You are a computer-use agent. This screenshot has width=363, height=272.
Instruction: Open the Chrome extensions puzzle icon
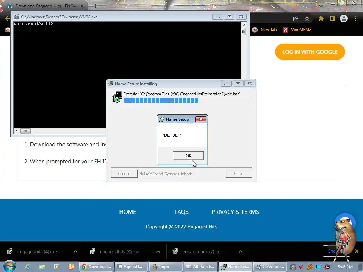321,18
